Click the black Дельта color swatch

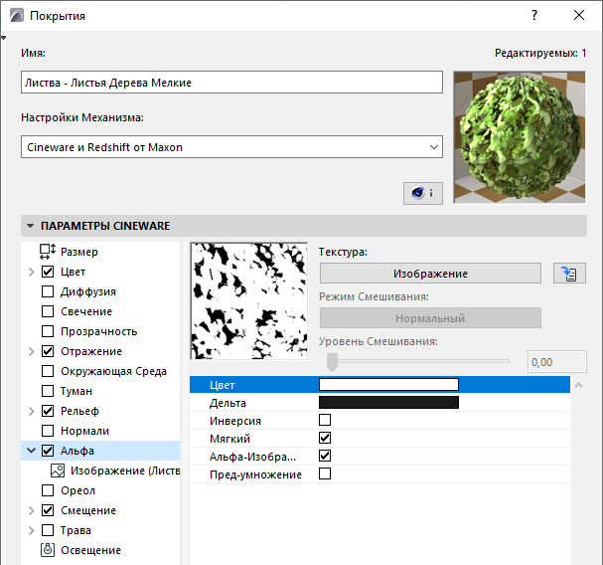tap(388, 402)
